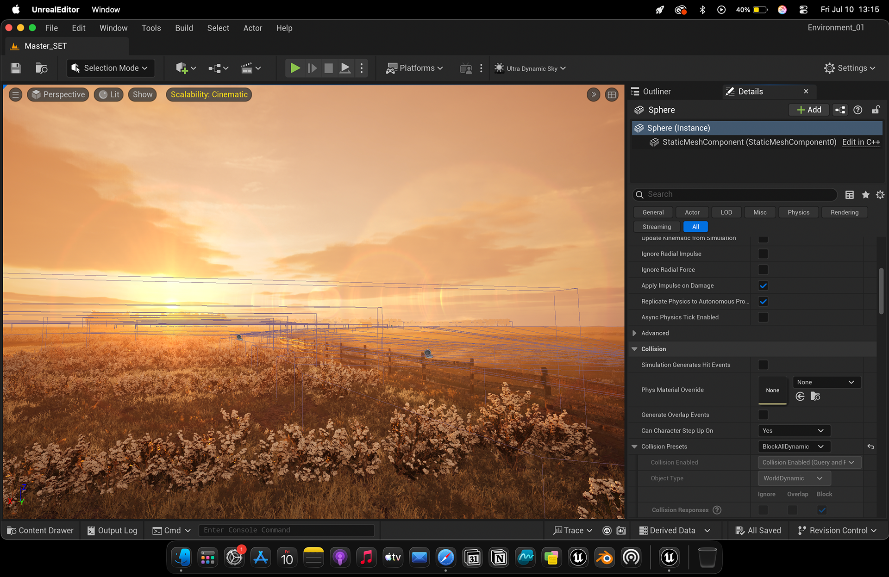The width and height of the screenshot is (889, 577).
Task: Open the Build menu
Action: 184,28
